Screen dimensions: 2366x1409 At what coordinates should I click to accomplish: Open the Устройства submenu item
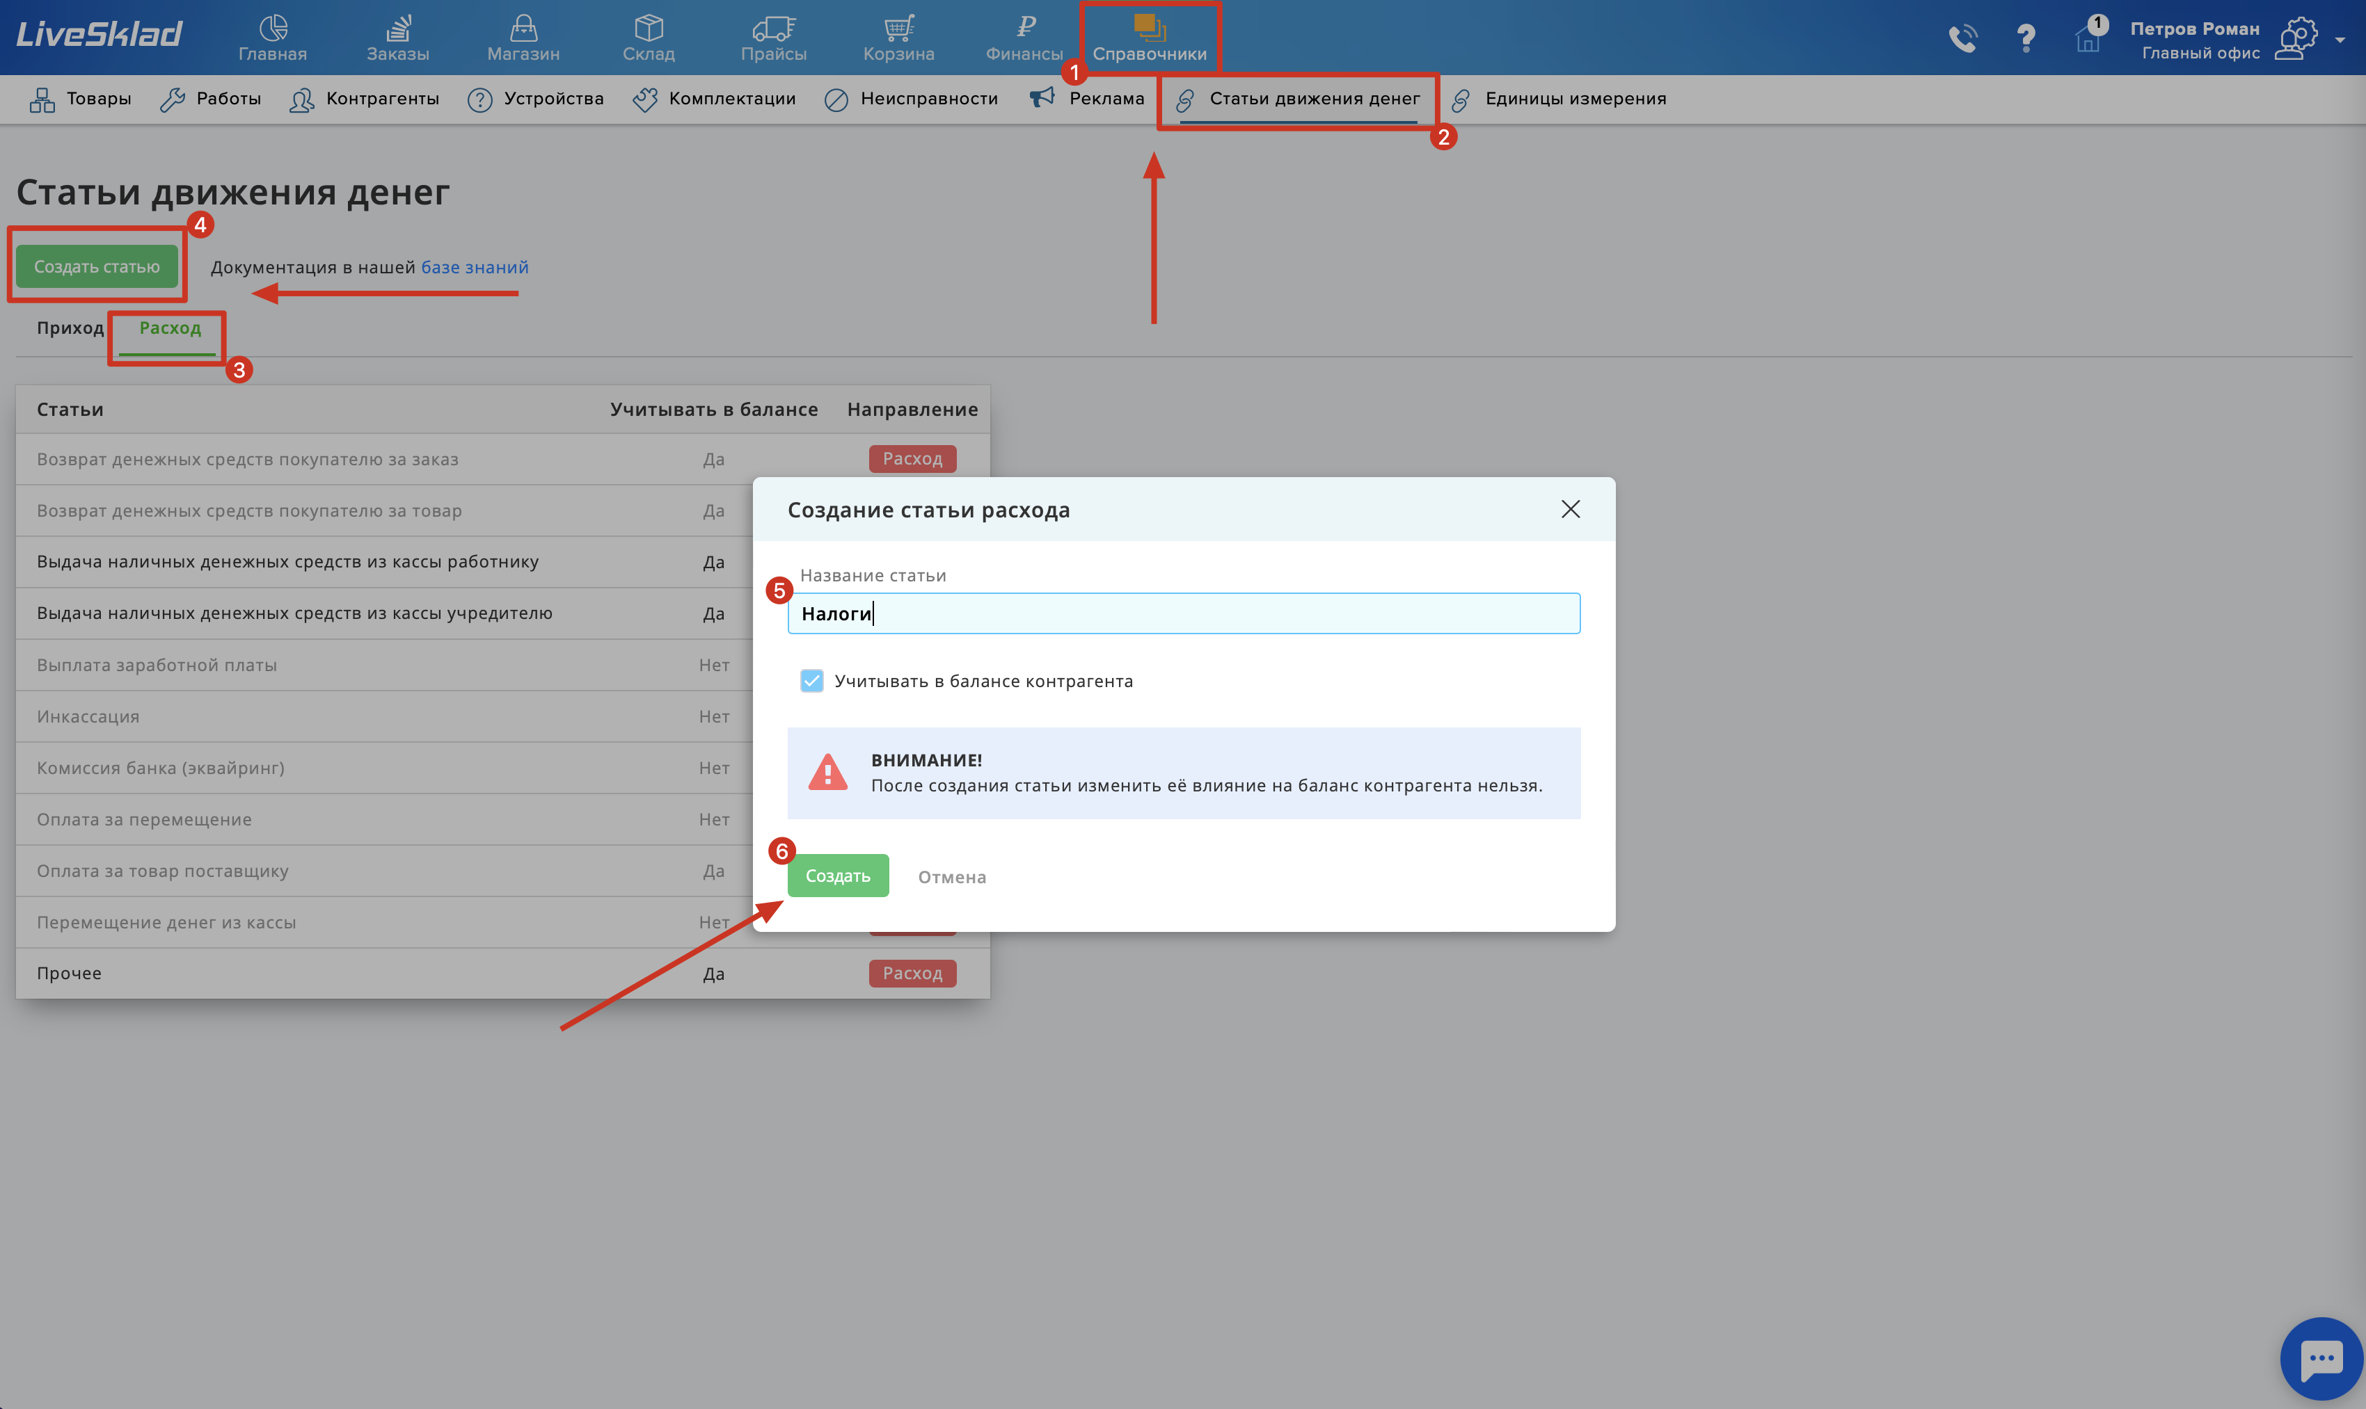536,99
